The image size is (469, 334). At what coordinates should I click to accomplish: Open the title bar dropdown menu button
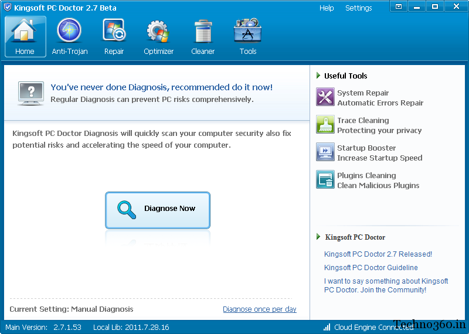click(399, 6)
